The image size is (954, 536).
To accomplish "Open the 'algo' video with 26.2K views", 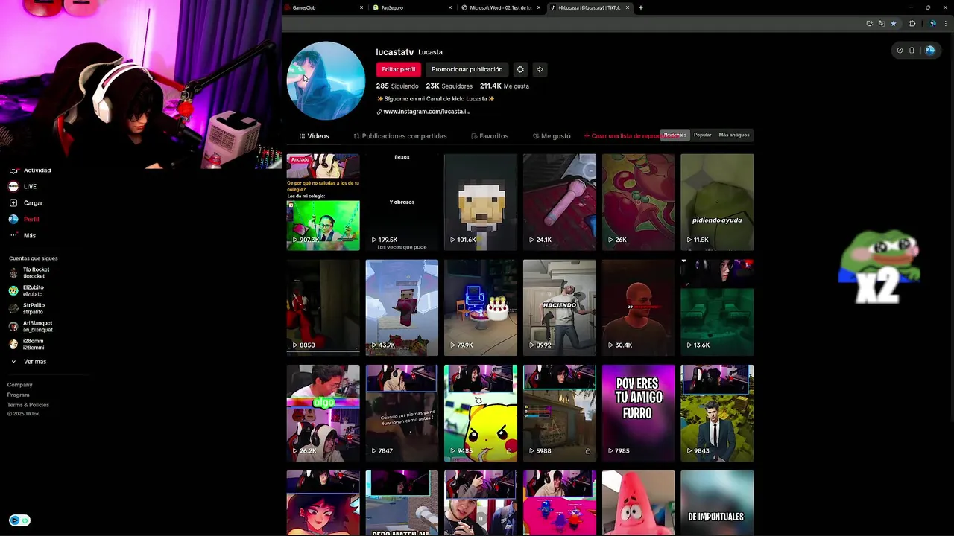I will coord(323,413).
